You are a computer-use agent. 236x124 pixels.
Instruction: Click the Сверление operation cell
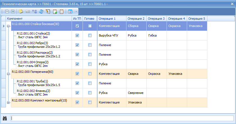(136, 93)
